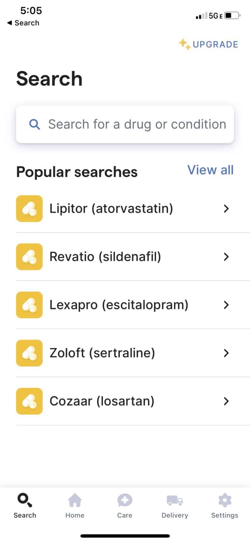Tap the sparkle icon beside Upgrade

(x=184, y=44)
